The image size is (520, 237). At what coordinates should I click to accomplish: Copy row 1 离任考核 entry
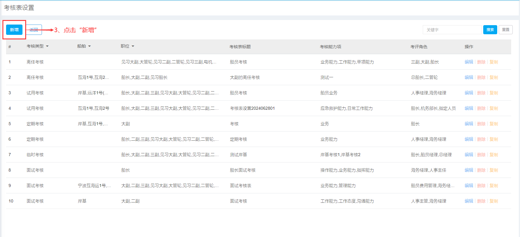(494, 62)
